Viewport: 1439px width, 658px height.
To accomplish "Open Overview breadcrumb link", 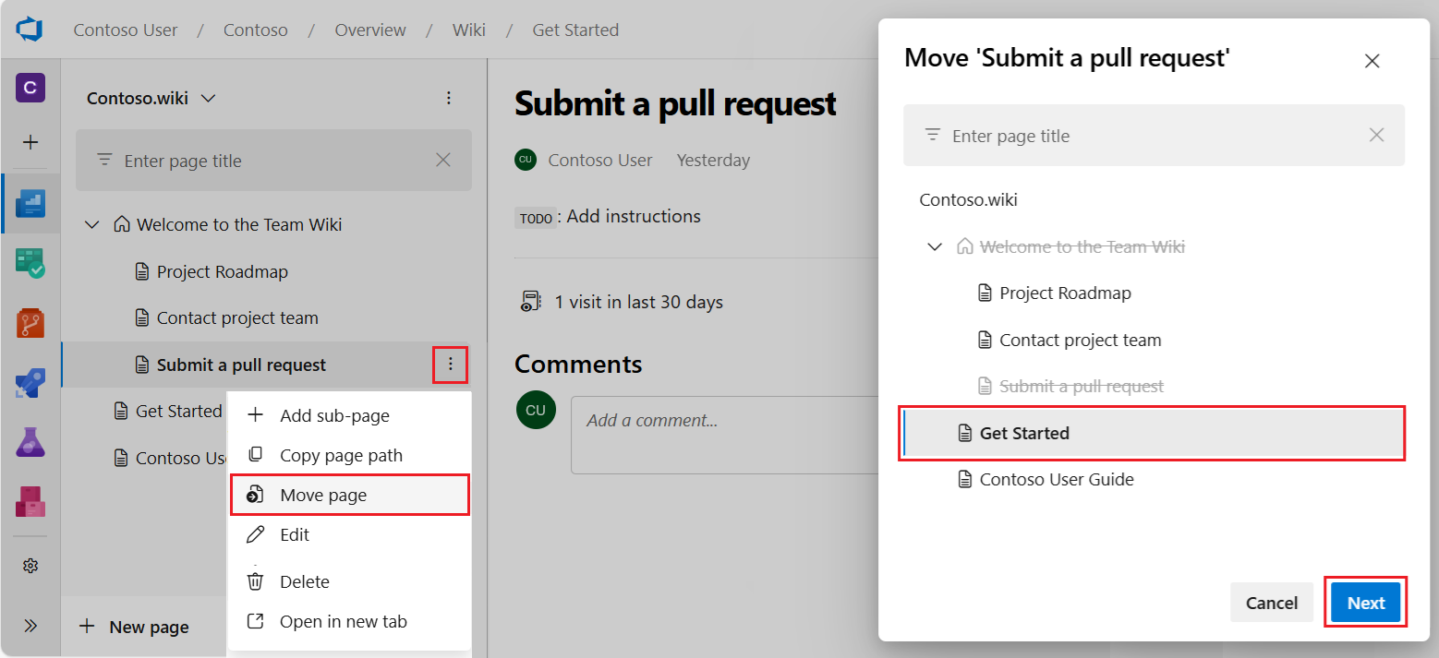I will (x=370, y=30).
